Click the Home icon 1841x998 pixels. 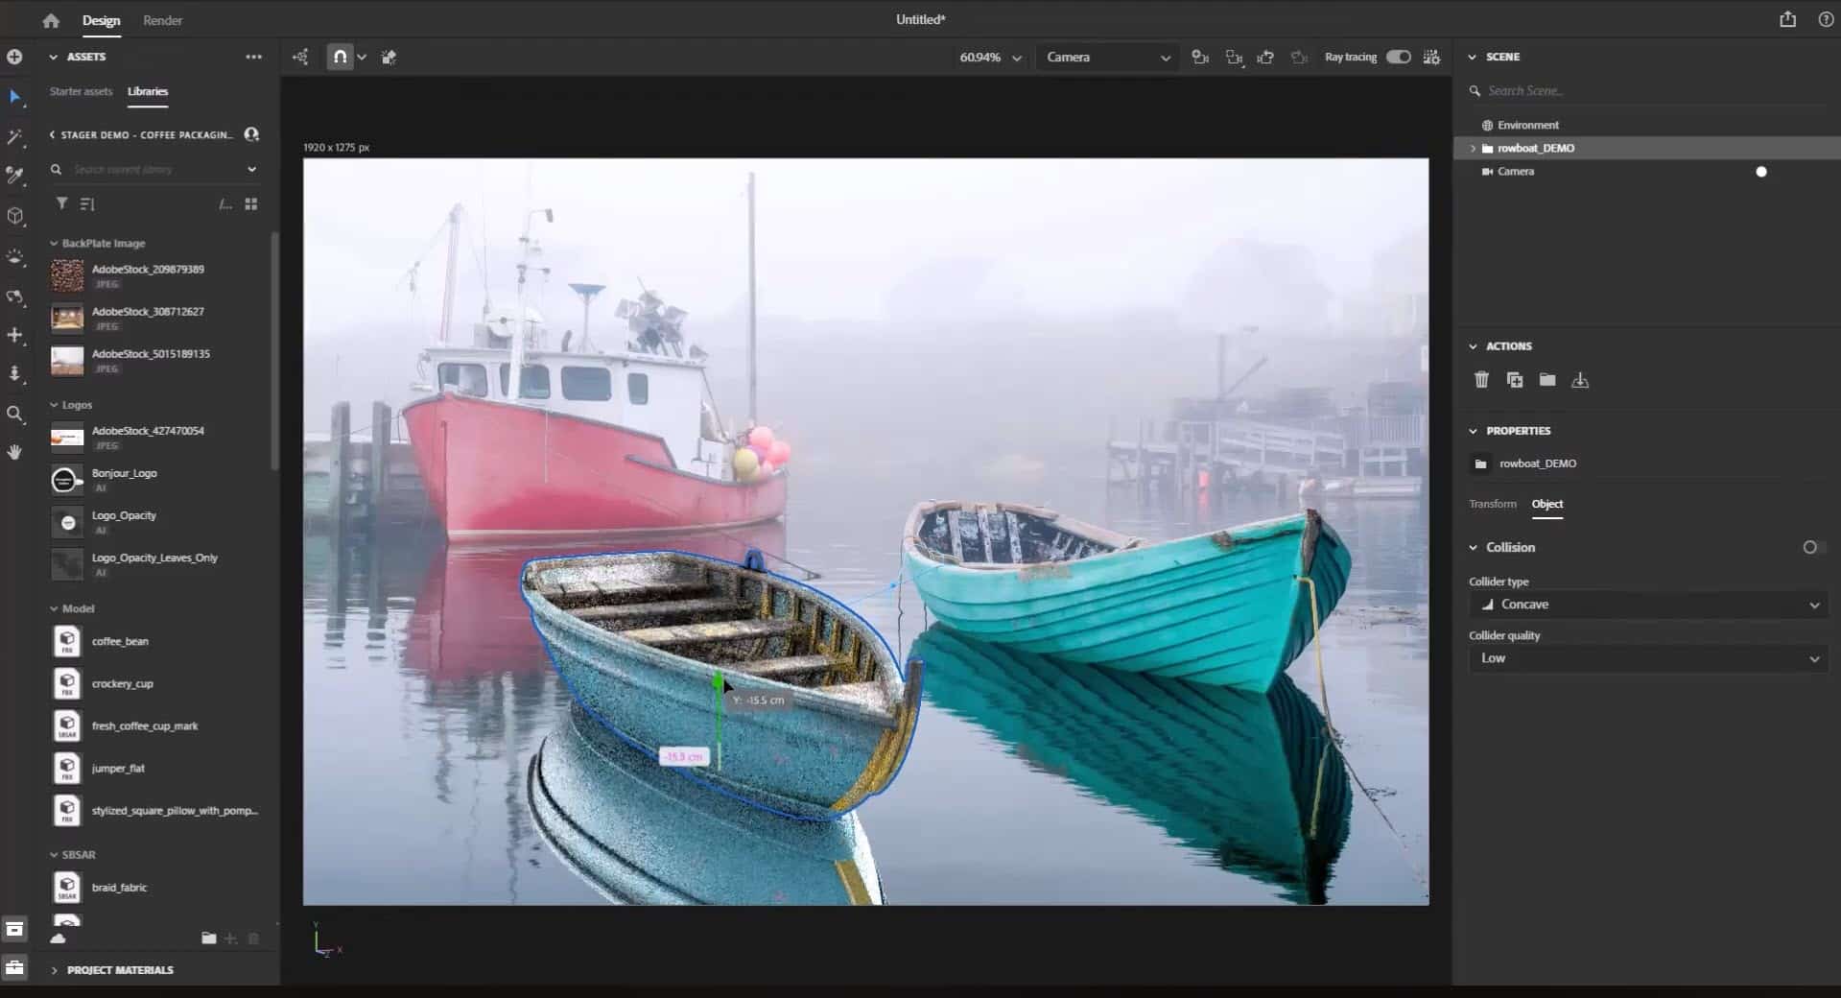(51, 20)
